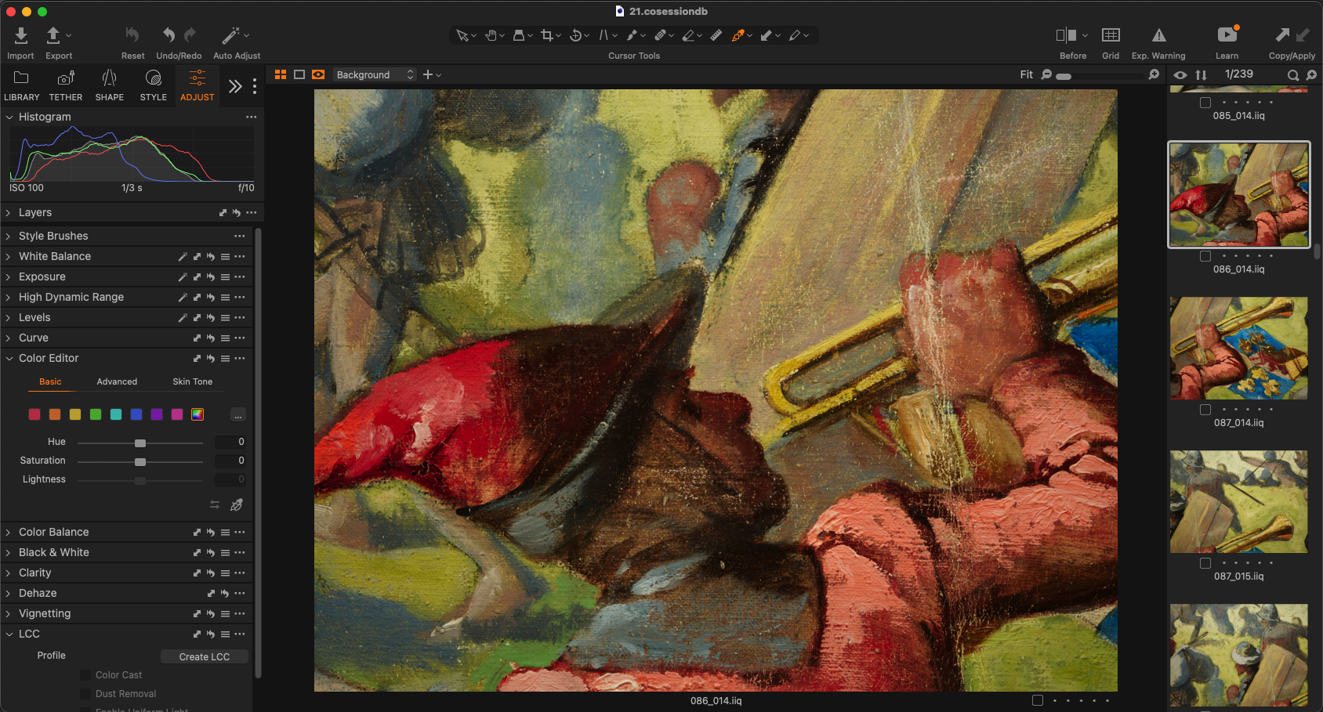Select the Erase Mask tool

688,35
